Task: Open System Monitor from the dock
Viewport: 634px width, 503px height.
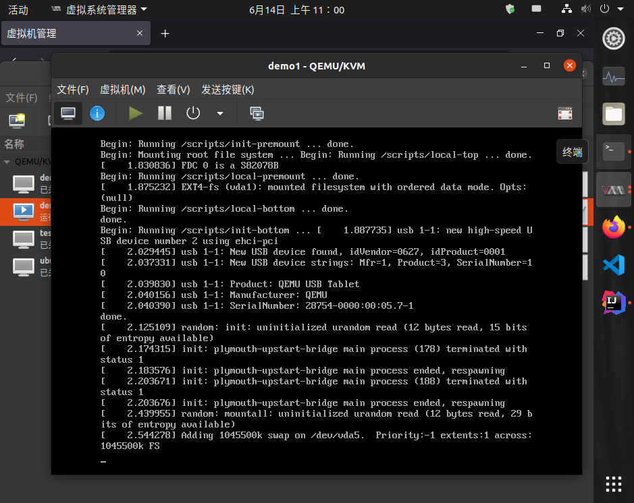Action: click(x=613, y=76)
